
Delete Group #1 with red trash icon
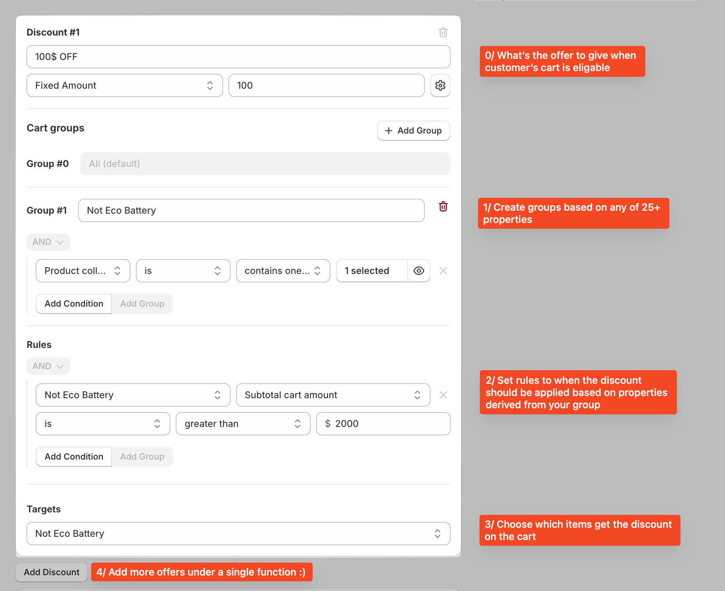click(443, 206)
